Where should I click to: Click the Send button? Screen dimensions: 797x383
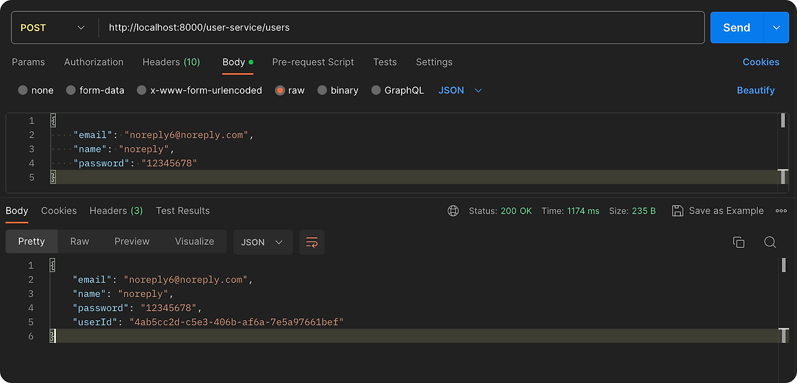point(737,27)
